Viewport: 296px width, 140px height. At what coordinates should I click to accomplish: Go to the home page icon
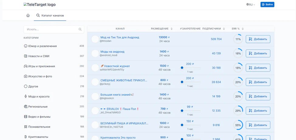(28, 15)
